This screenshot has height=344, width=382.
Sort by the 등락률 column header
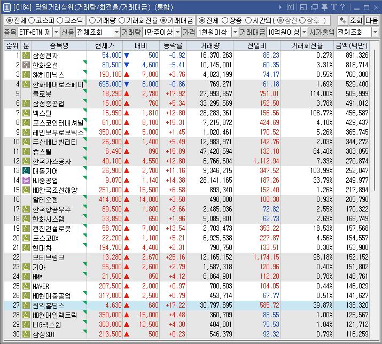173,45
